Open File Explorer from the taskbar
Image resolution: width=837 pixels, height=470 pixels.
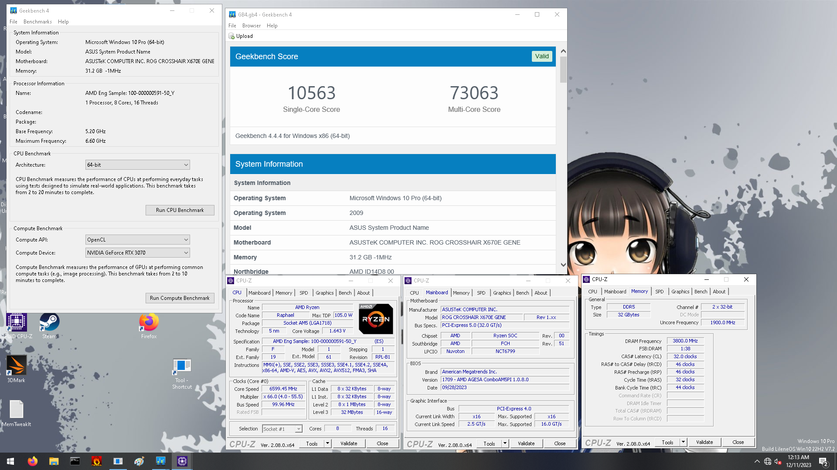pyautogui.click(x=54, y=461)
